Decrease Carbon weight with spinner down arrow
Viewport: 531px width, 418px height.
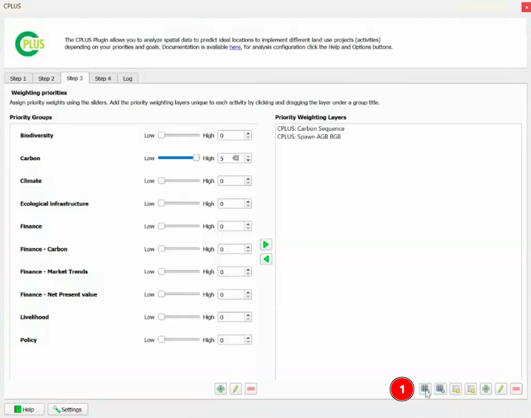click(248, 161)
